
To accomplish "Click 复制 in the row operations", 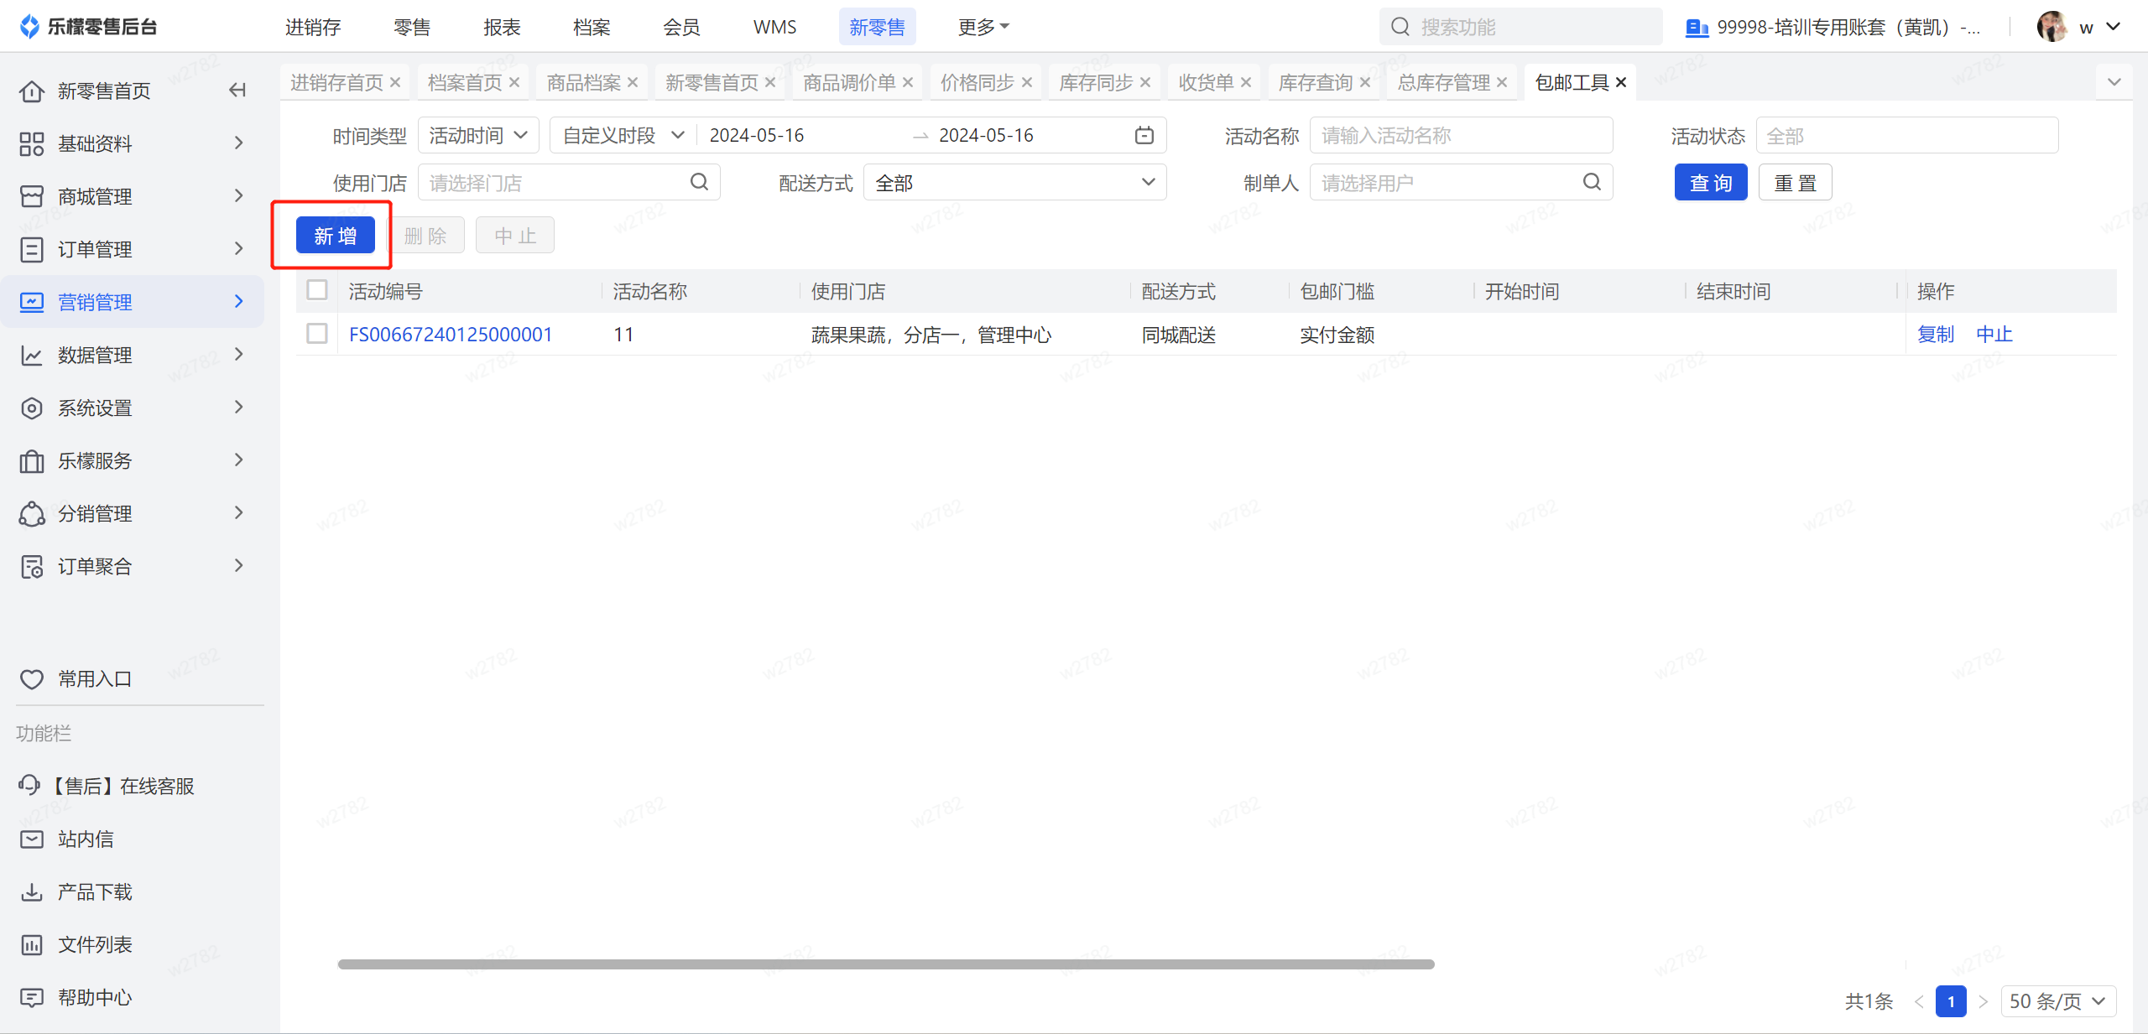I will coord(1936,334).
